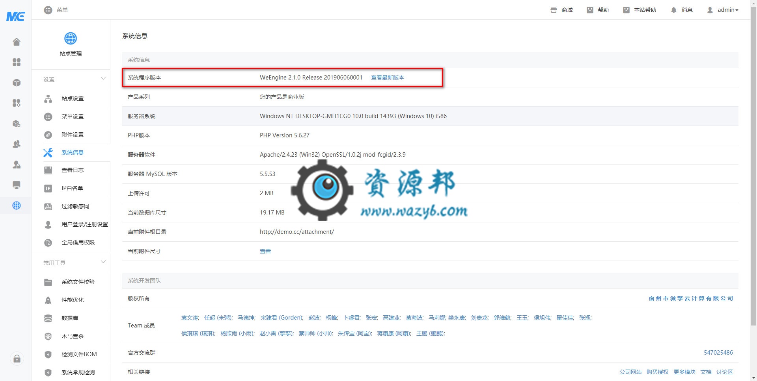Click the 消息 bell icon
The width and height of the screenshot is (757, 381).
click(x=674, y=10)
